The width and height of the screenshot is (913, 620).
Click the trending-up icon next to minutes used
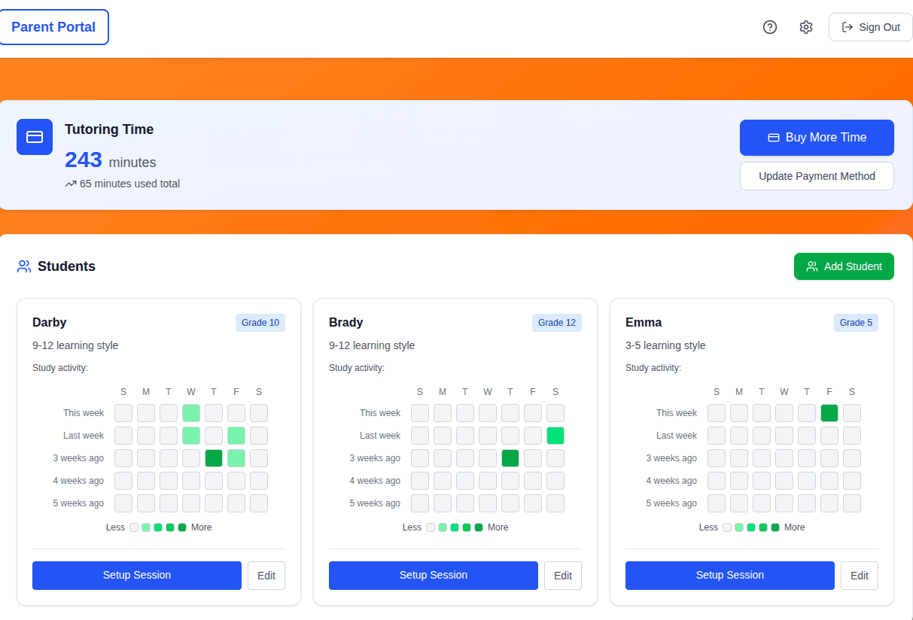pyautogui.click(x=70, y=183)
